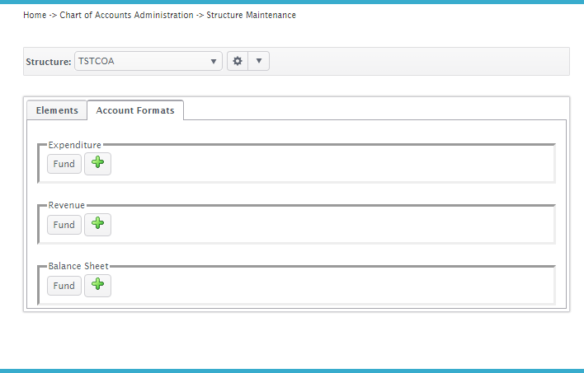Click the Balance Sheet section legend
Screen dimensions: 584x373
click(x=78, y=266)
